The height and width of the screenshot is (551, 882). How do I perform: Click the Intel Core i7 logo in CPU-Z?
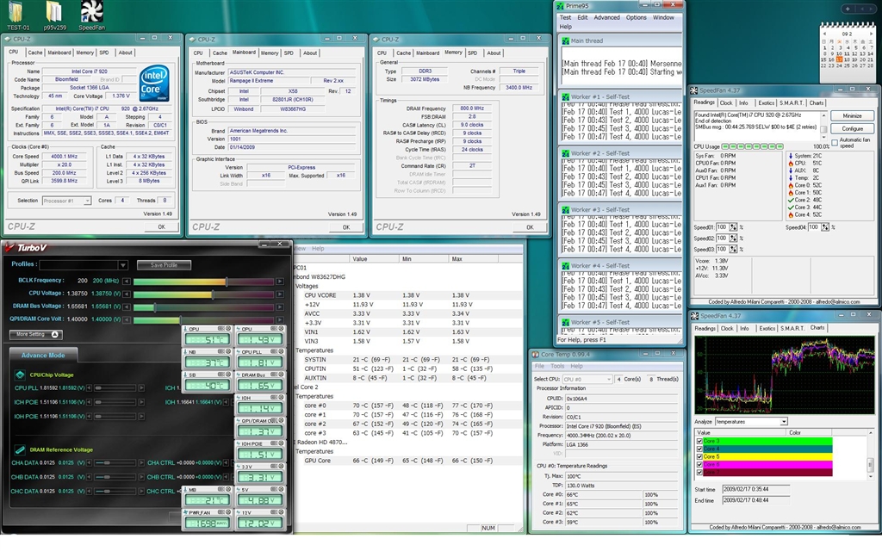click(x=154, y=84)
